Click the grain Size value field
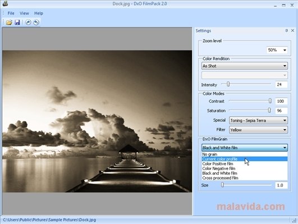This screenshot has height=224, width=298. [281, 185]
